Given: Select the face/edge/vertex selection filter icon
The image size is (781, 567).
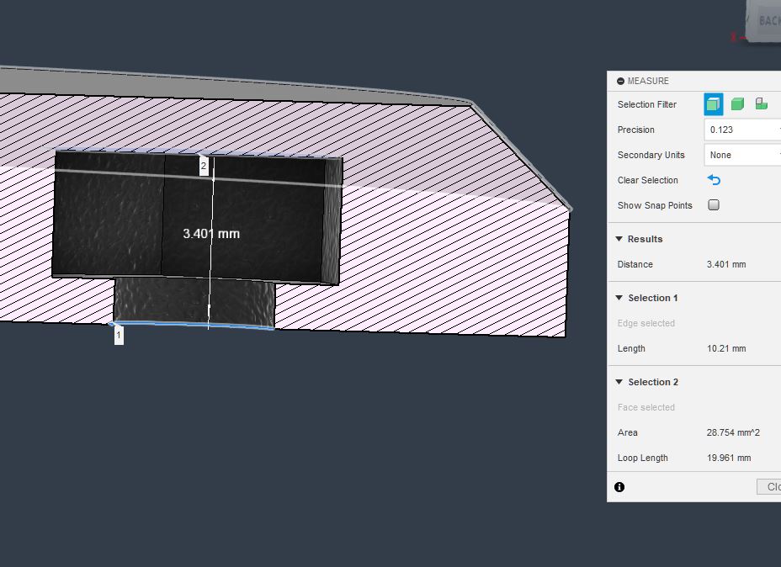Looking at the screenshot, I should coord(714,104).
